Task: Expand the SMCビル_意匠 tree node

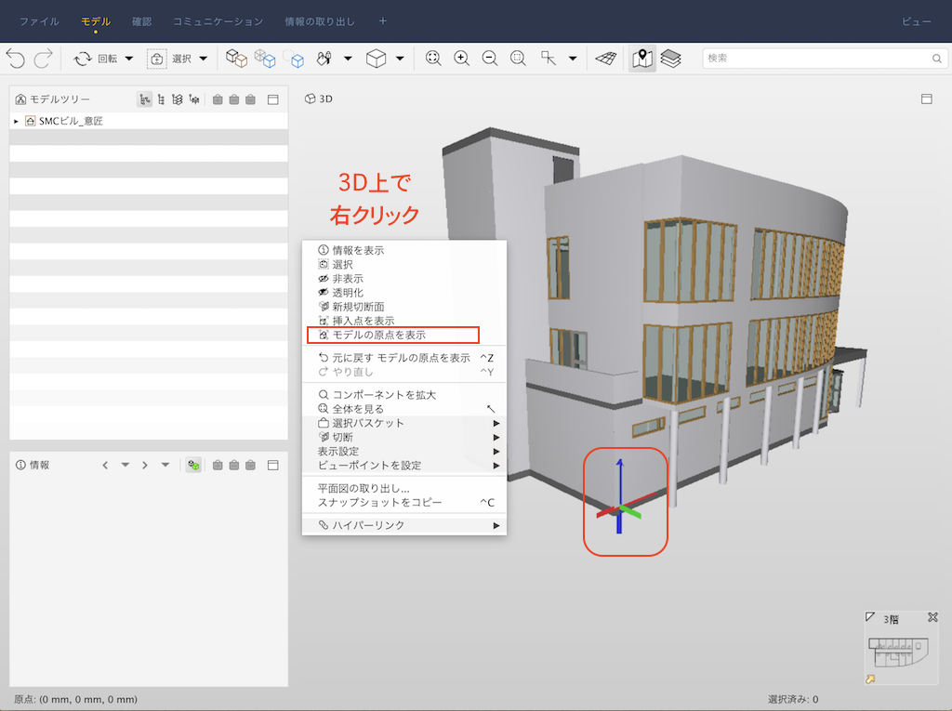Action: 16,122
